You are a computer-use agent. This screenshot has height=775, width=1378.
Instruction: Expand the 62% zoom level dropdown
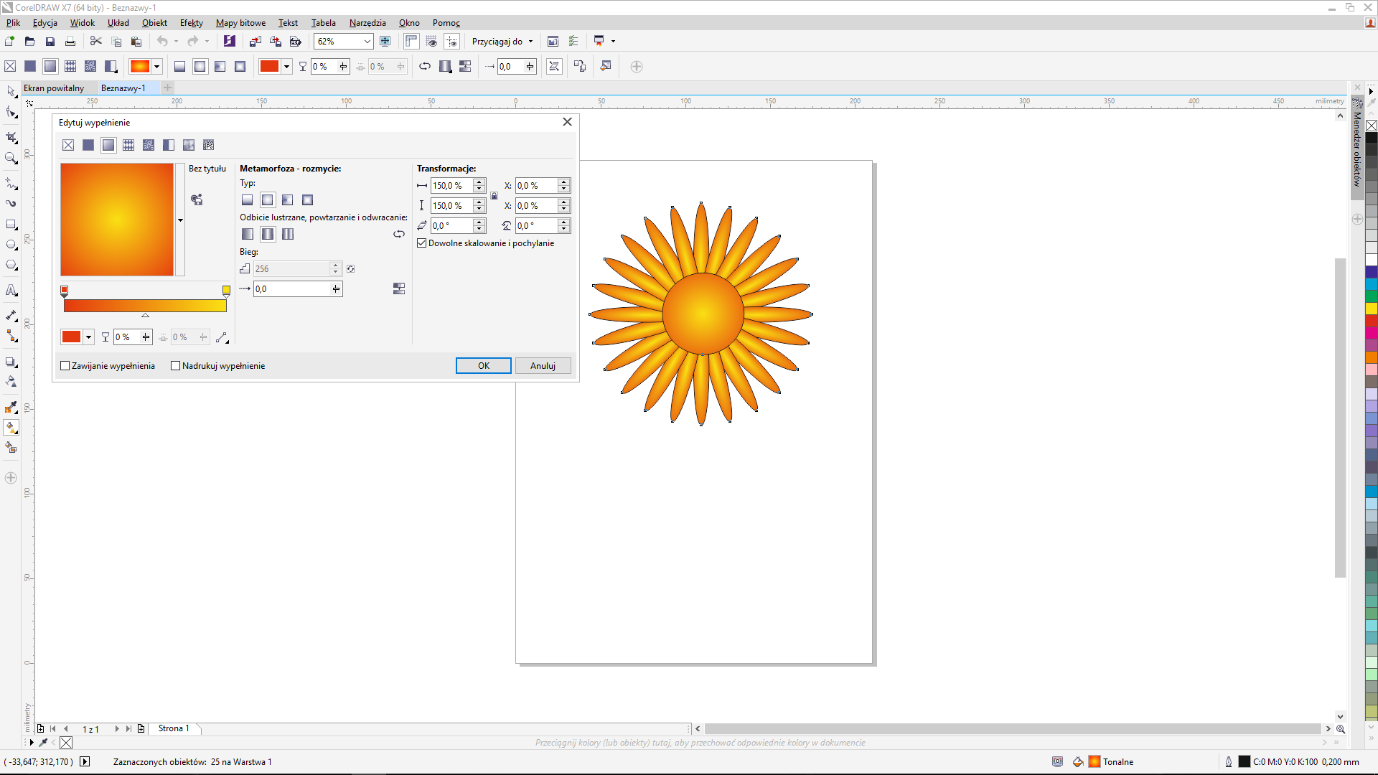[367, 42]
